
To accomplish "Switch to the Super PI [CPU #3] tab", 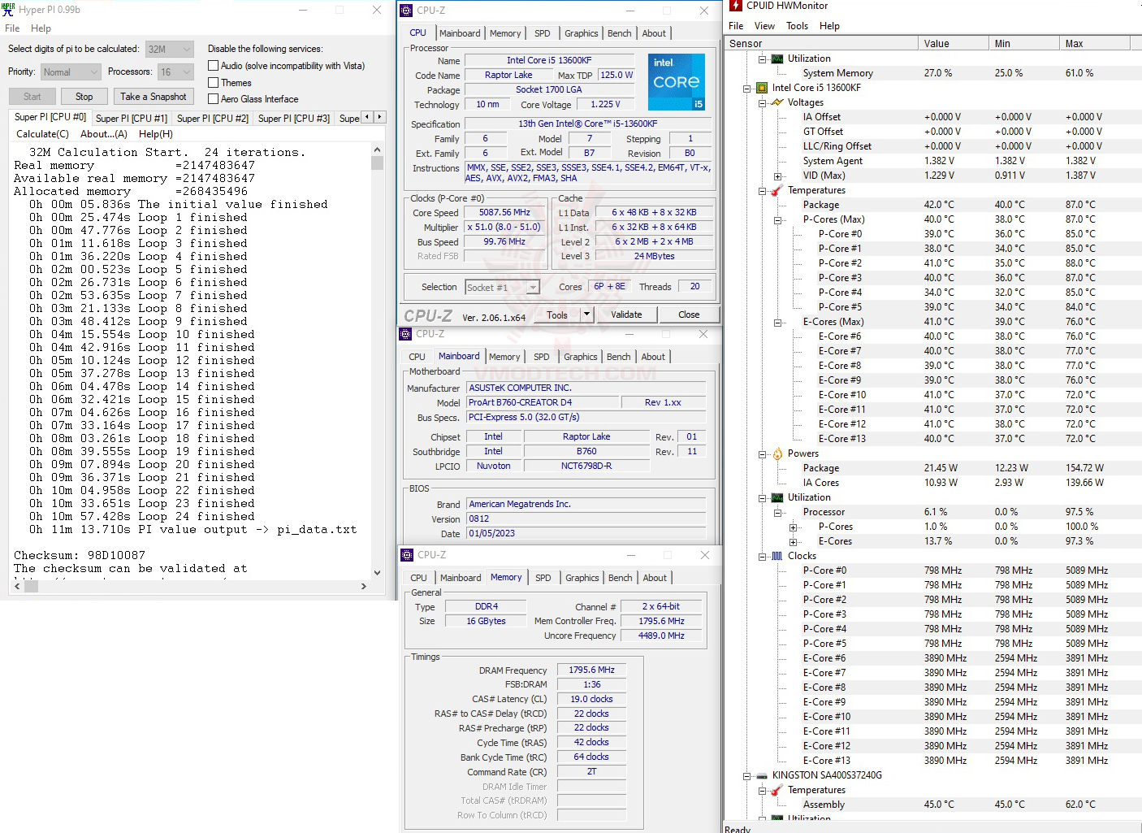I will (294, 119).
